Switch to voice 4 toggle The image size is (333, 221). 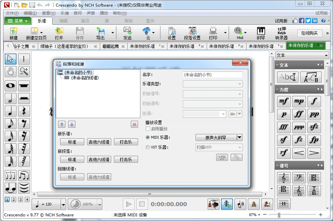pos(27,199)
